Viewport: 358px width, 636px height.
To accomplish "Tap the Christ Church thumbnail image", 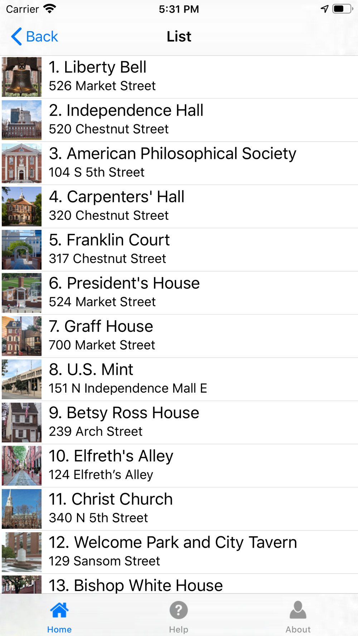I will 21,509.
